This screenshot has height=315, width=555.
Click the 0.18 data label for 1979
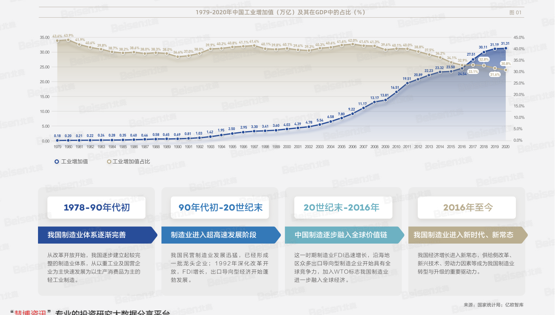[57, 136]
